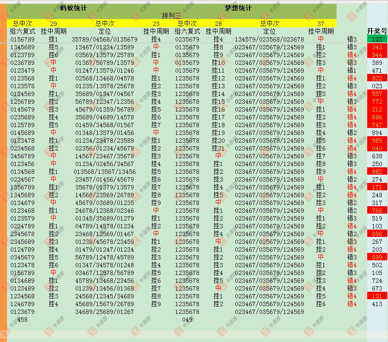Select draw number cell '413'
The image size is (388, 342).
(377, 304)
